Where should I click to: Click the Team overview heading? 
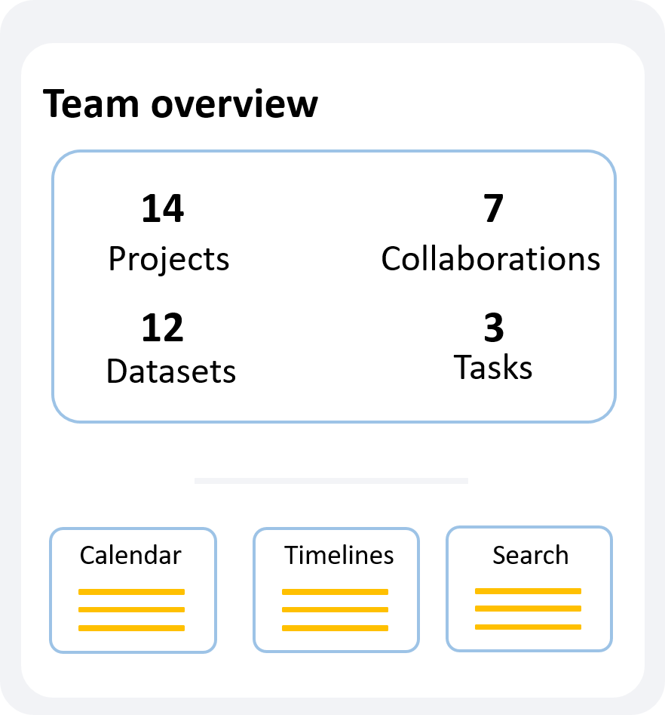point(181,103)
